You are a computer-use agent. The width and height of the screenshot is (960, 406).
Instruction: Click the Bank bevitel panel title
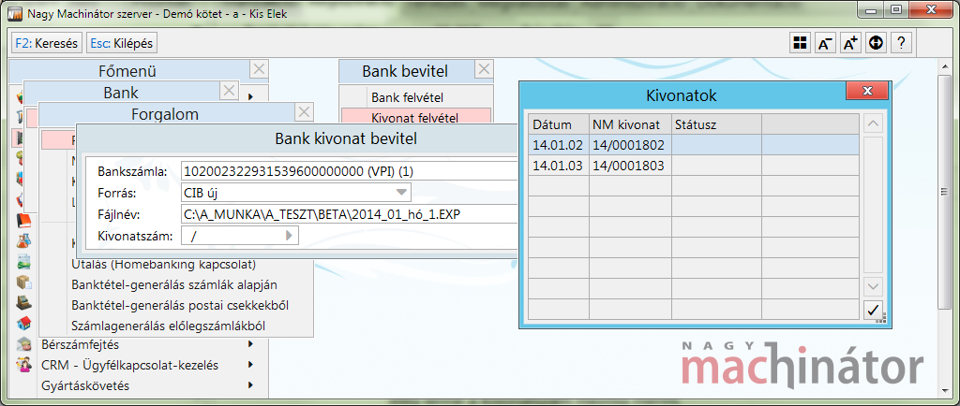click(405, 71)
